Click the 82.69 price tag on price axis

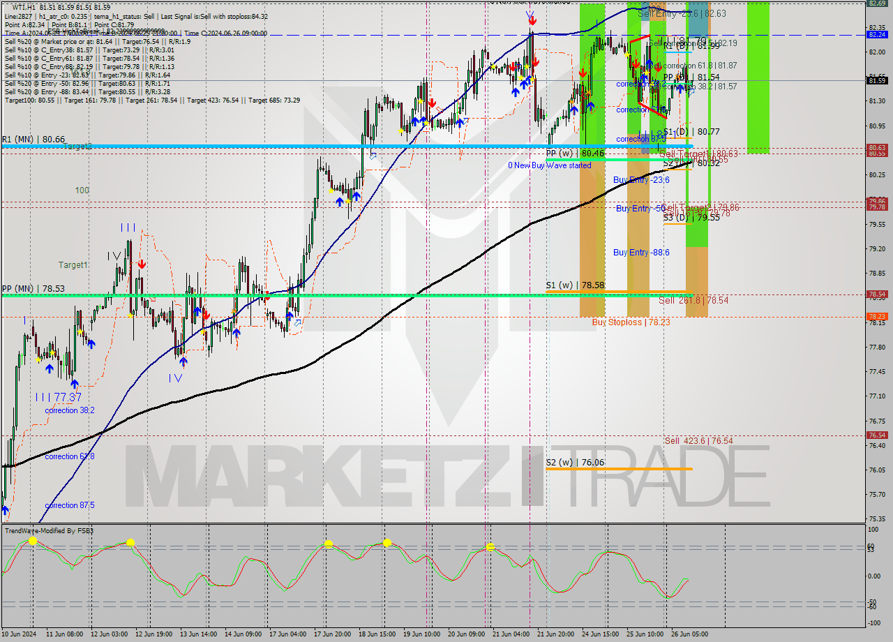point(877,3)
